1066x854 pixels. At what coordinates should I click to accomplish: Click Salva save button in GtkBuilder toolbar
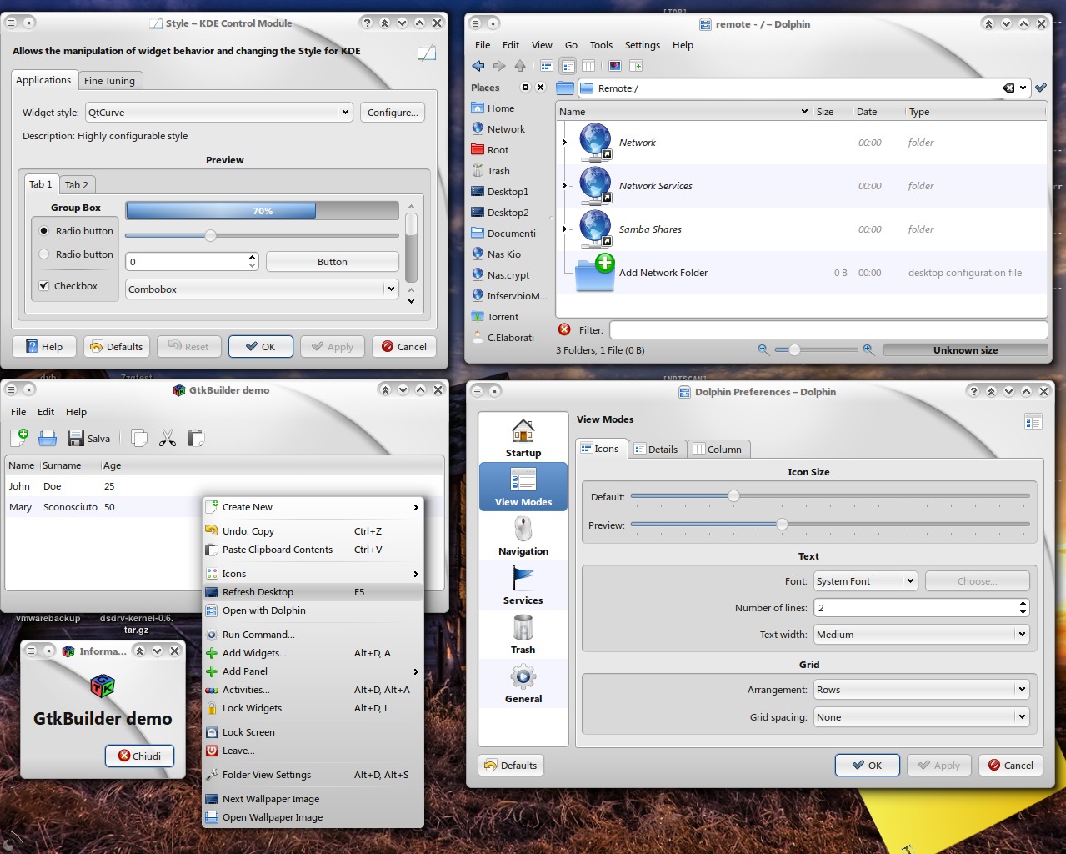(89, 438)
